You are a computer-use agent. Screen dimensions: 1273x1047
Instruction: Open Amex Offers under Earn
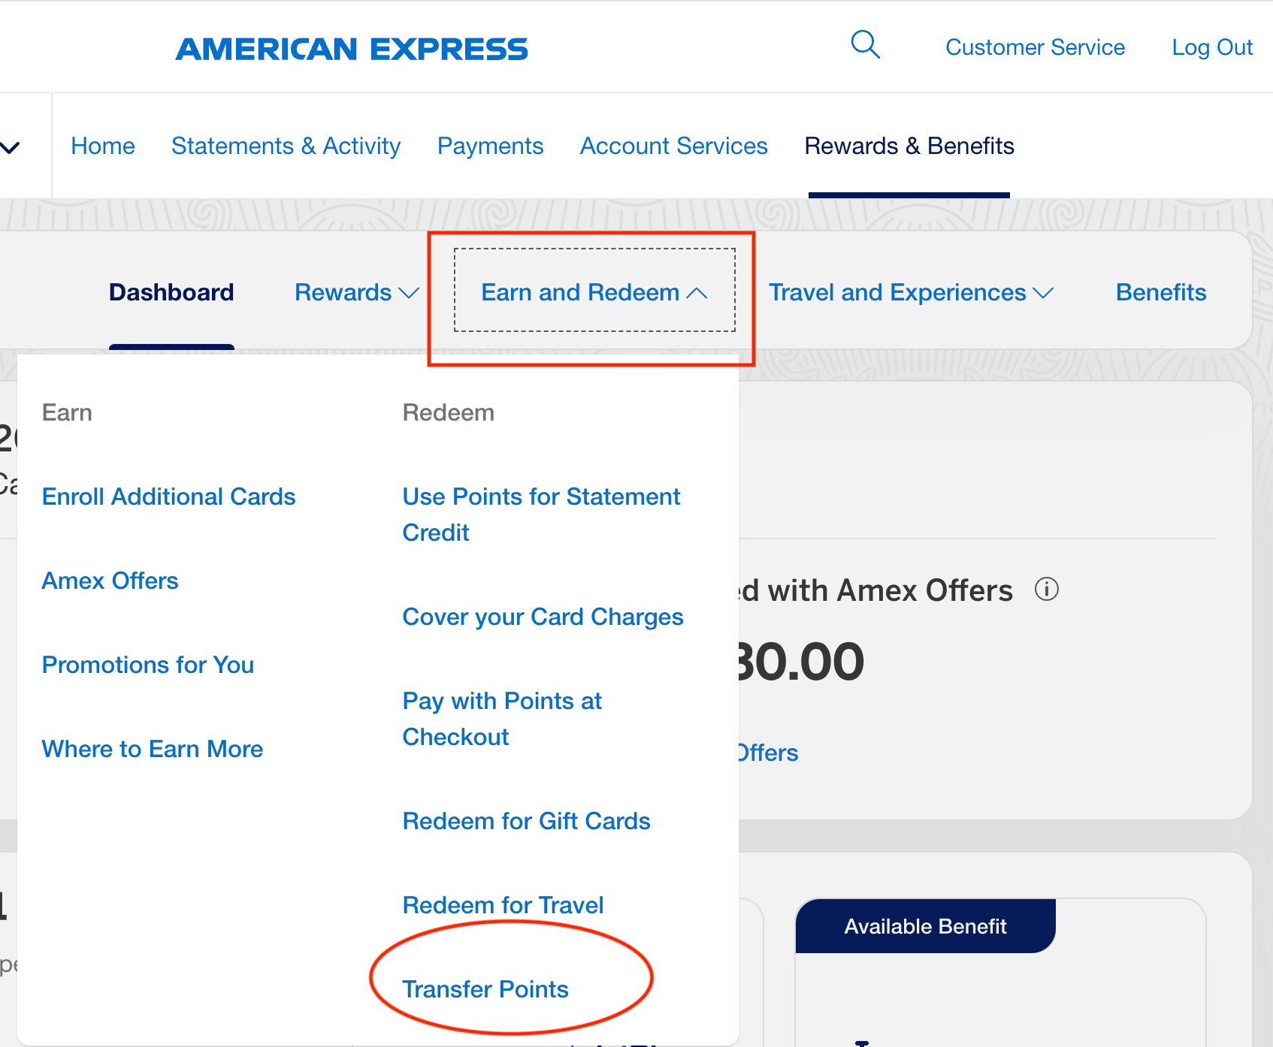pyautogui.click(x=110, y=581)
